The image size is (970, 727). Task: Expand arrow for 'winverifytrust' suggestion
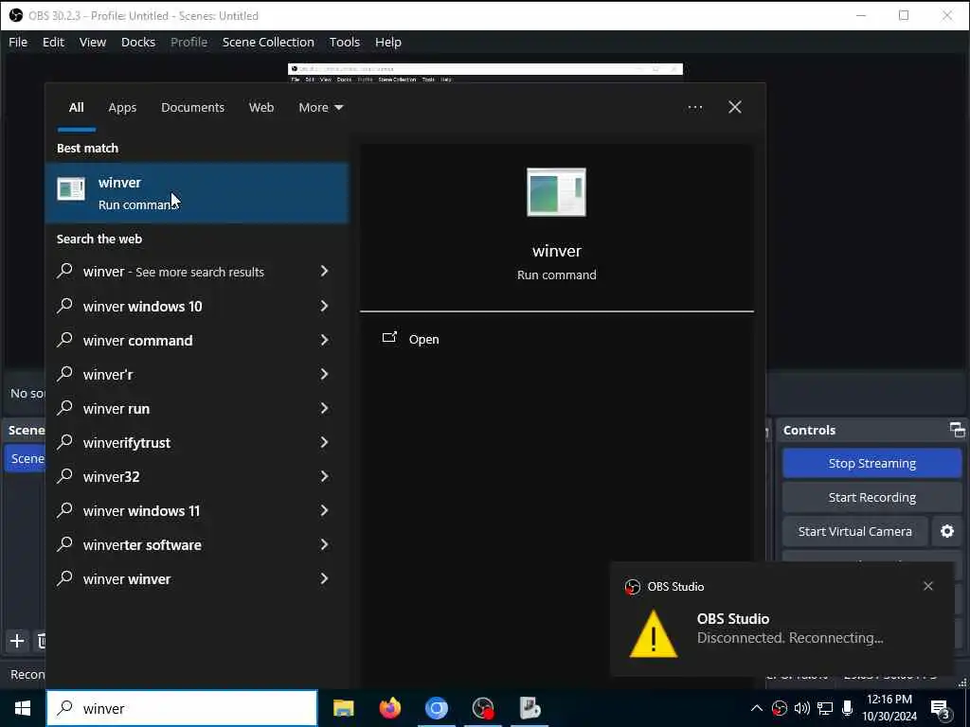coord(324,442)
